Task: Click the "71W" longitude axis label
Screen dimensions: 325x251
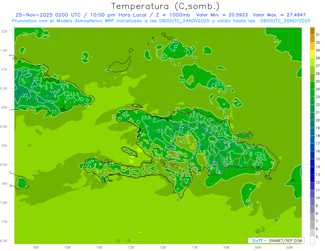Action: point(194,247)
